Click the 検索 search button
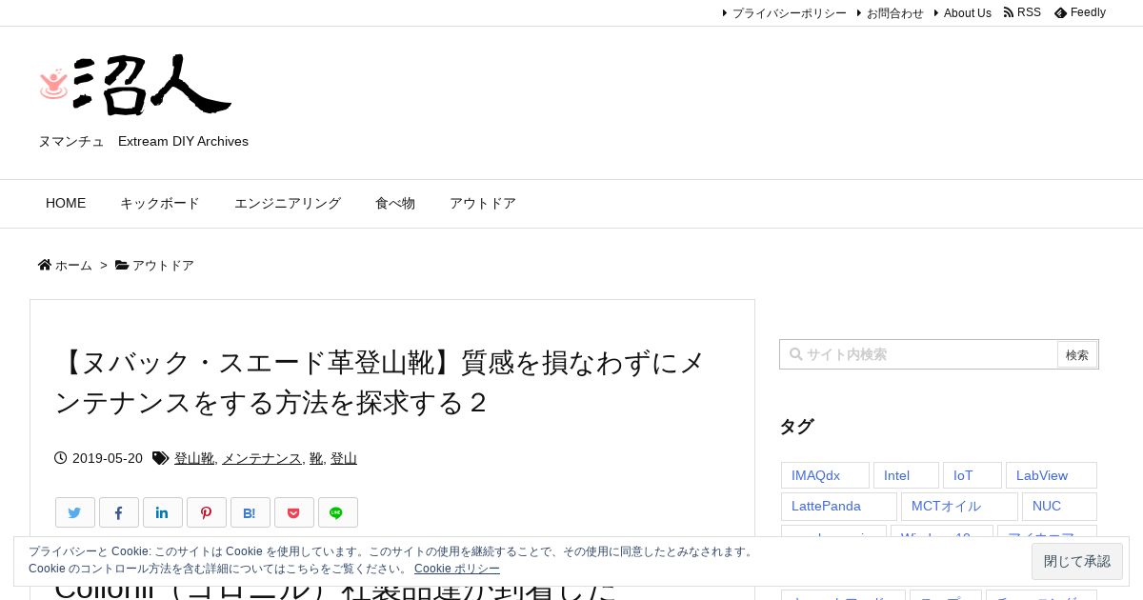 coord(1077,355)
